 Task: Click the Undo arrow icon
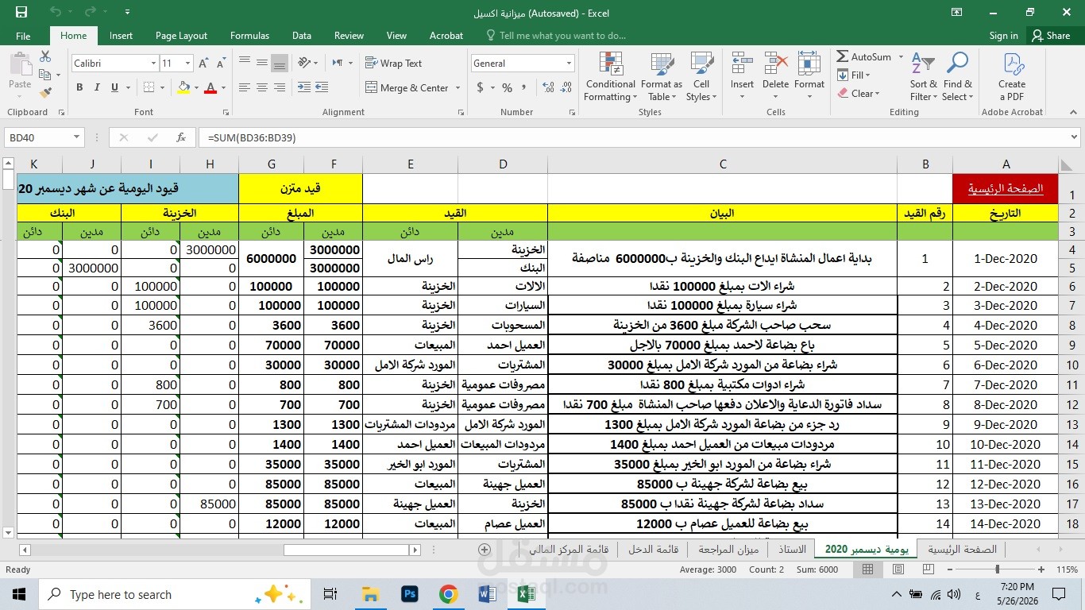[x=55, y=12]
